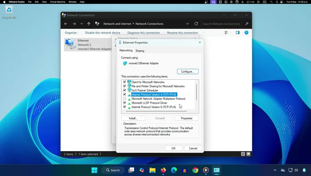Select Microsoft LLDP Protocol Driver item

tap(149, 103)
